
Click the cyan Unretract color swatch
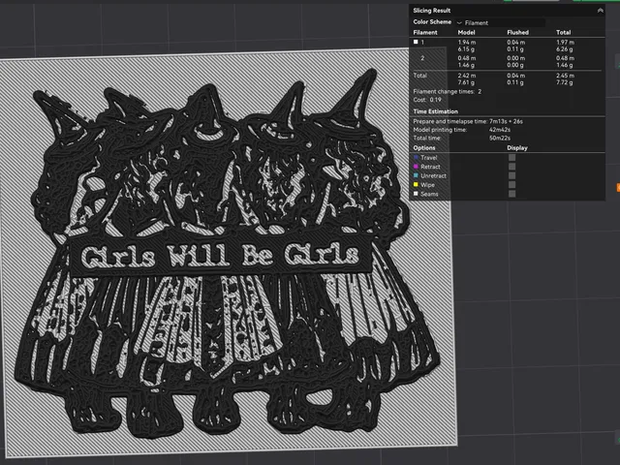[x=416, y=175]
